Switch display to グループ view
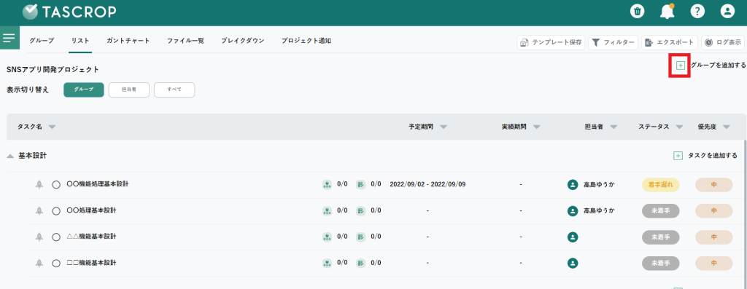Image resolution: width=747 pixels, height=289 pixels. pyautogui.click(x=84, y=90)
